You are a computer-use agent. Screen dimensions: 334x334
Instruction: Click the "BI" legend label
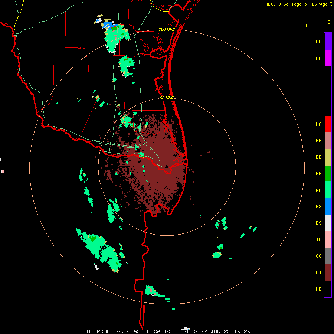tap(318, 272)
